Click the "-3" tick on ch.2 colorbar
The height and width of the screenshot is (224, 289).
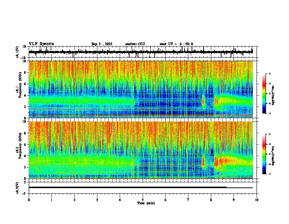point(269,134)
